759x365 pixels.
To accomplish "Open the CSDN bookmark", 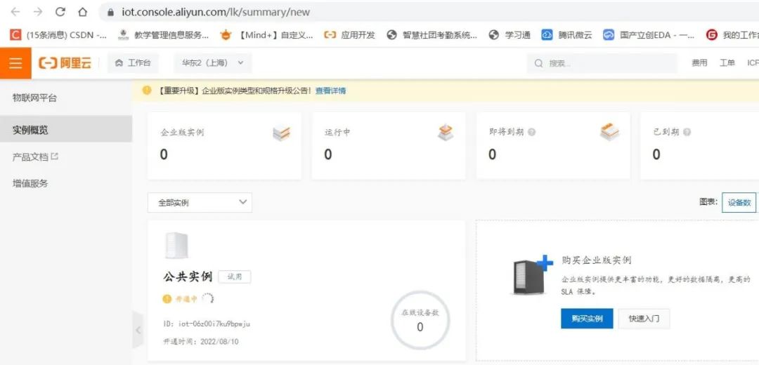I will click(x=59, y=35).
